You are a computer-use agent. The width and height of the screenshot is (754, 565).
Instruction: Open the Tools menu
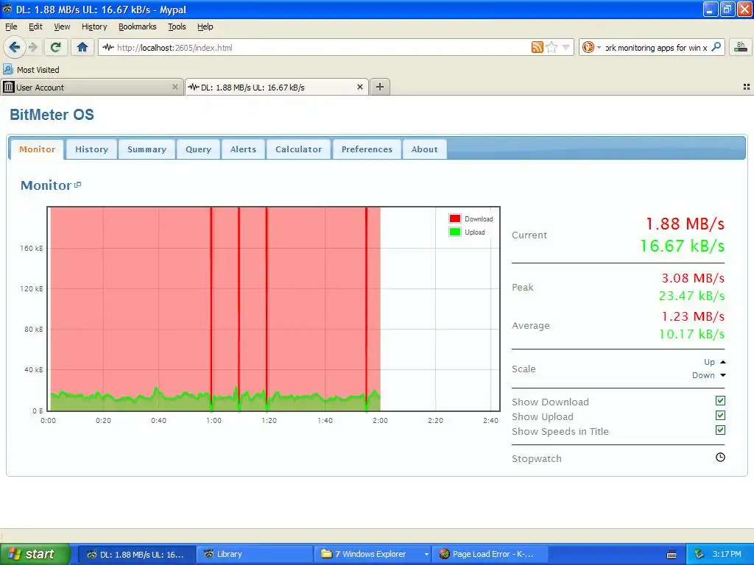[x=177, y=26]
